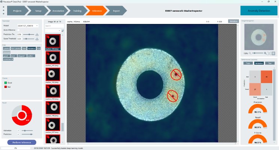
Task: Toggle the Labeled filter chip
Action: [6, 48]
